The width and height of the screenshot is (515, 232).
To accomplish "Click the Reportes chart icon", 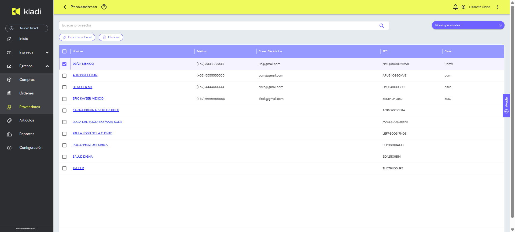I will click(x=9, y=134).
